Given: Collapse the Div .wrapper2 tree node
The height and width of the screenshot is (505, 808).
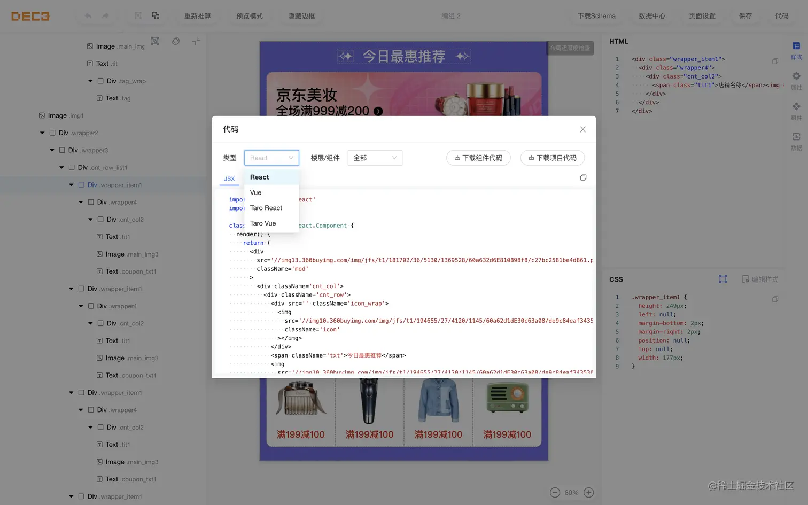Looking at the screenshot, I should (42, 133).
